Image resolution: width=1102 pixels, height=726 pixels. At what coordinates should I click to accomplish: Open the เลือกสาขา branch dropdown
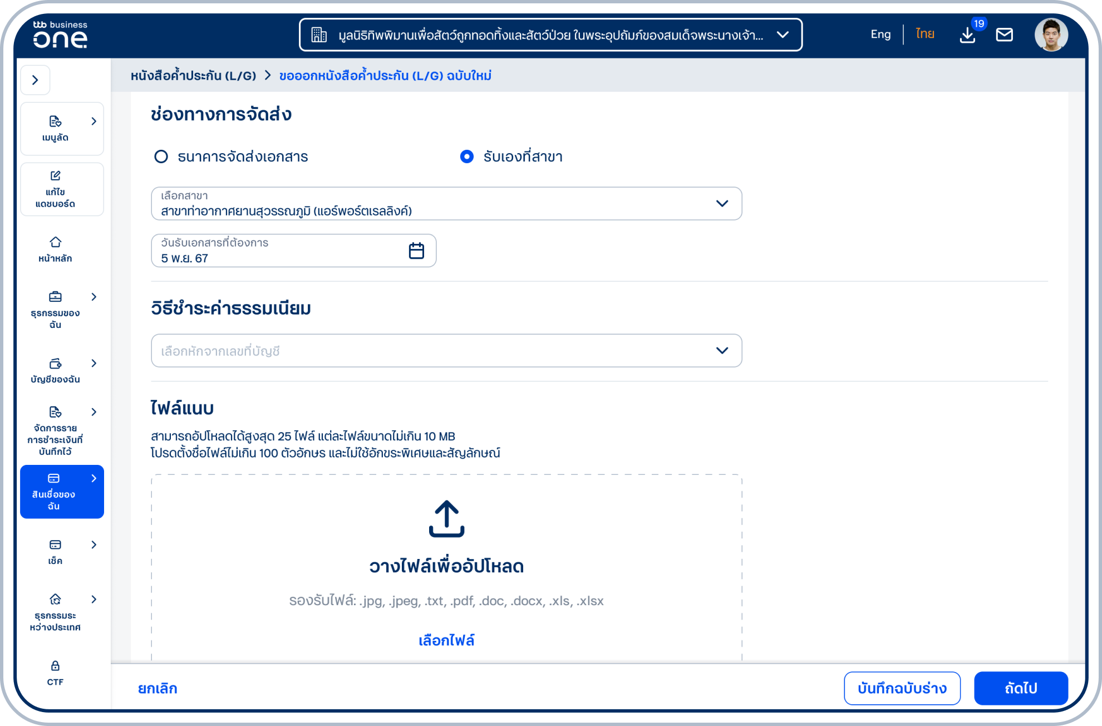coord(446,204)
